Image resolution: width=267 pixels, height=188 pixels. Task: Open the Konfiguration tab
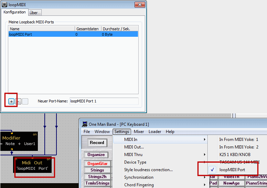coord(14,12)
